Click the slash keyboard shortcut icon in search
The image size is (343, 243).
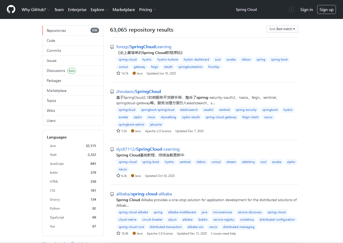pos(291,10)
